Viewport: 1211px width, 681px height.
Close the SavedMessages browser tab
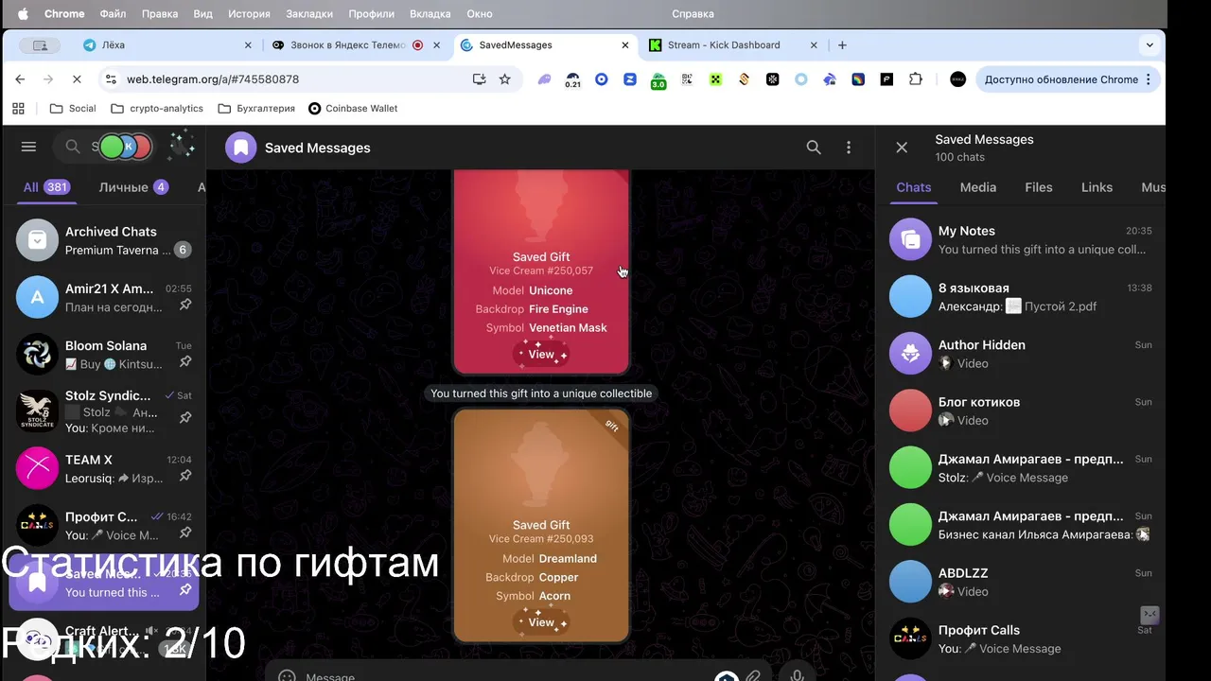(625, 44)
